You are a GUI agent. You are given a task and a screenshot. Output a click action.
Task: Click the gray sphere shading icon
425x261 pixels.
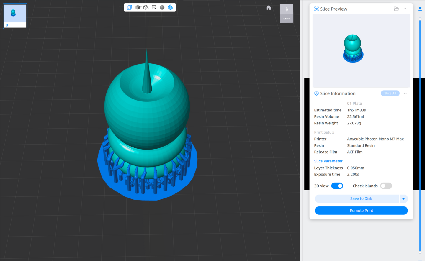pyautogui.click(x=162, y=7)
